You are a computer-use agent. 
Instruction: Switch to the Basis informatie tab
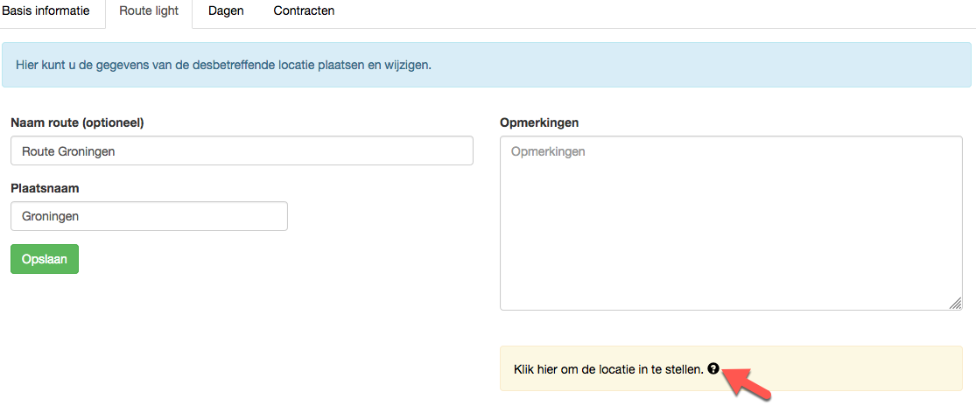(x=46, y=11)
